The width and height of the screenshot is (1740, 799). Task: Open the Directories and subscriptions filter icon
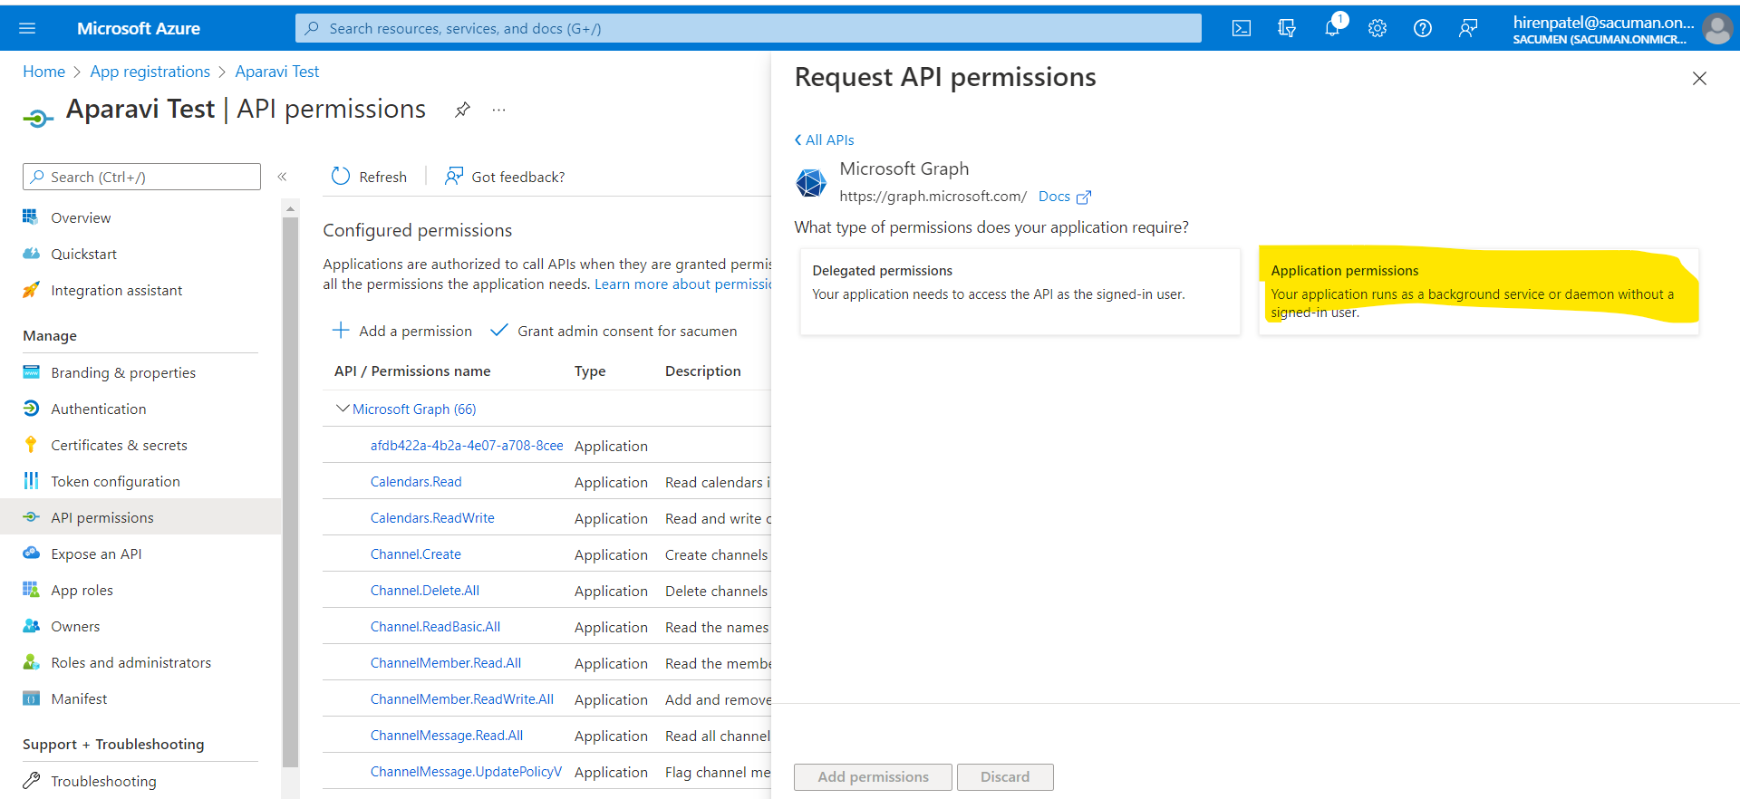click(x=1287, y=28)
